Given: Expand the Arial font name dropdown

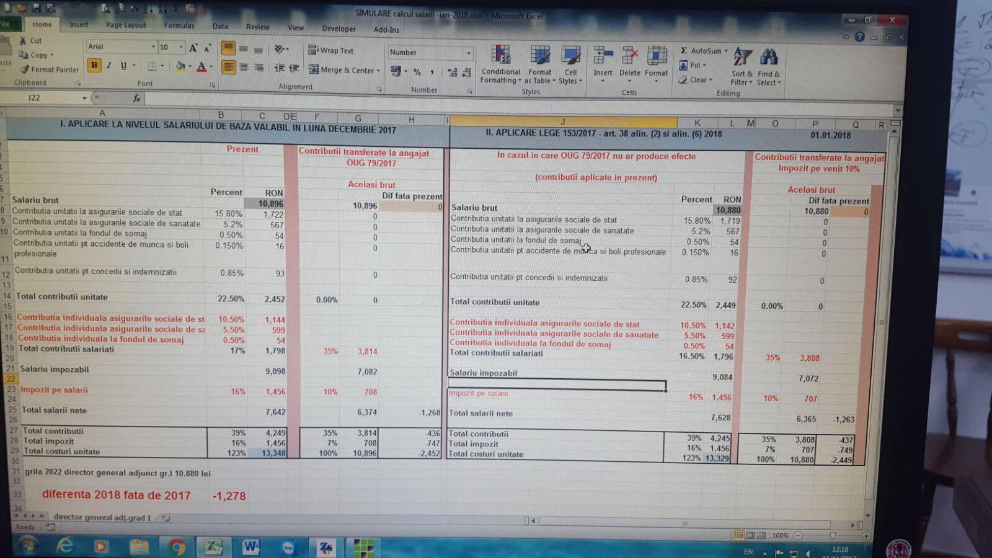Looking at the screenshot, I should pos(153,47).
